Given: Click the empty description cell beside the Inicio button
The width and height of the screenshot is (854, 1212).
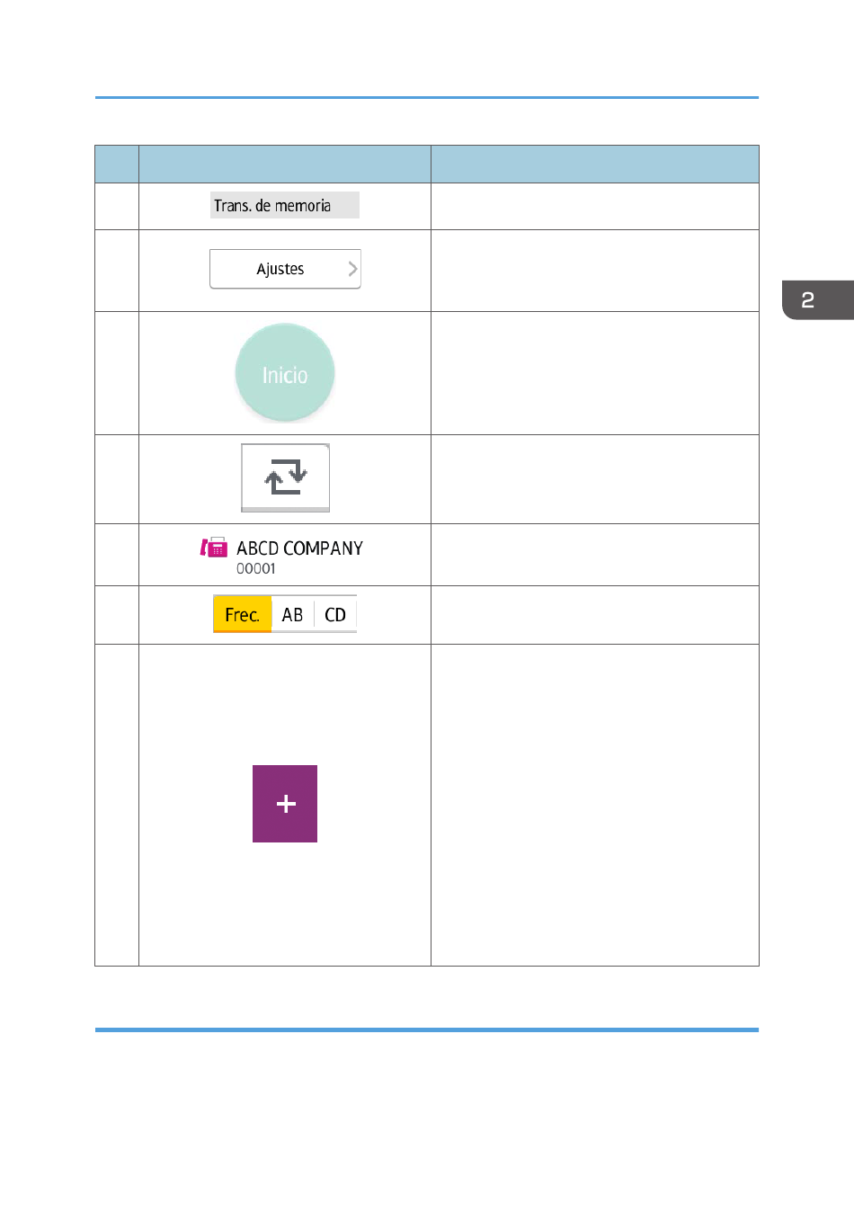Looking at the screenshot, I should tap(595, 373).
